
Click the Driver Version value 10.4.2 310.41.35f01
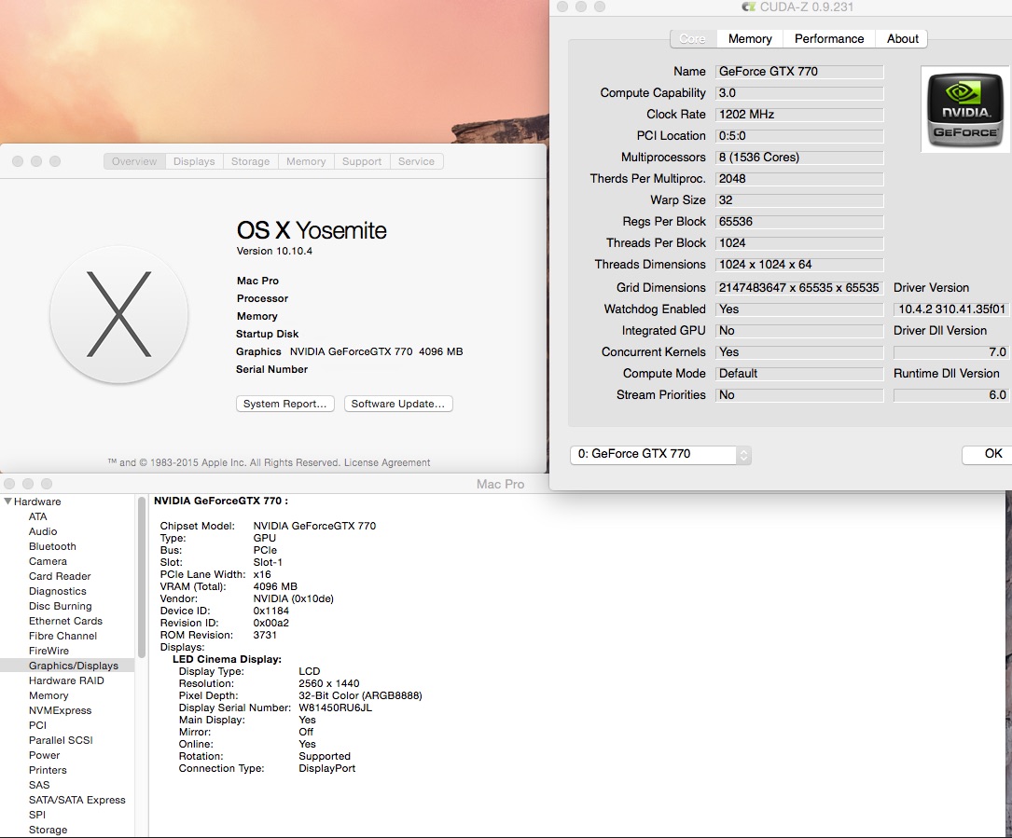pos(951,309)
